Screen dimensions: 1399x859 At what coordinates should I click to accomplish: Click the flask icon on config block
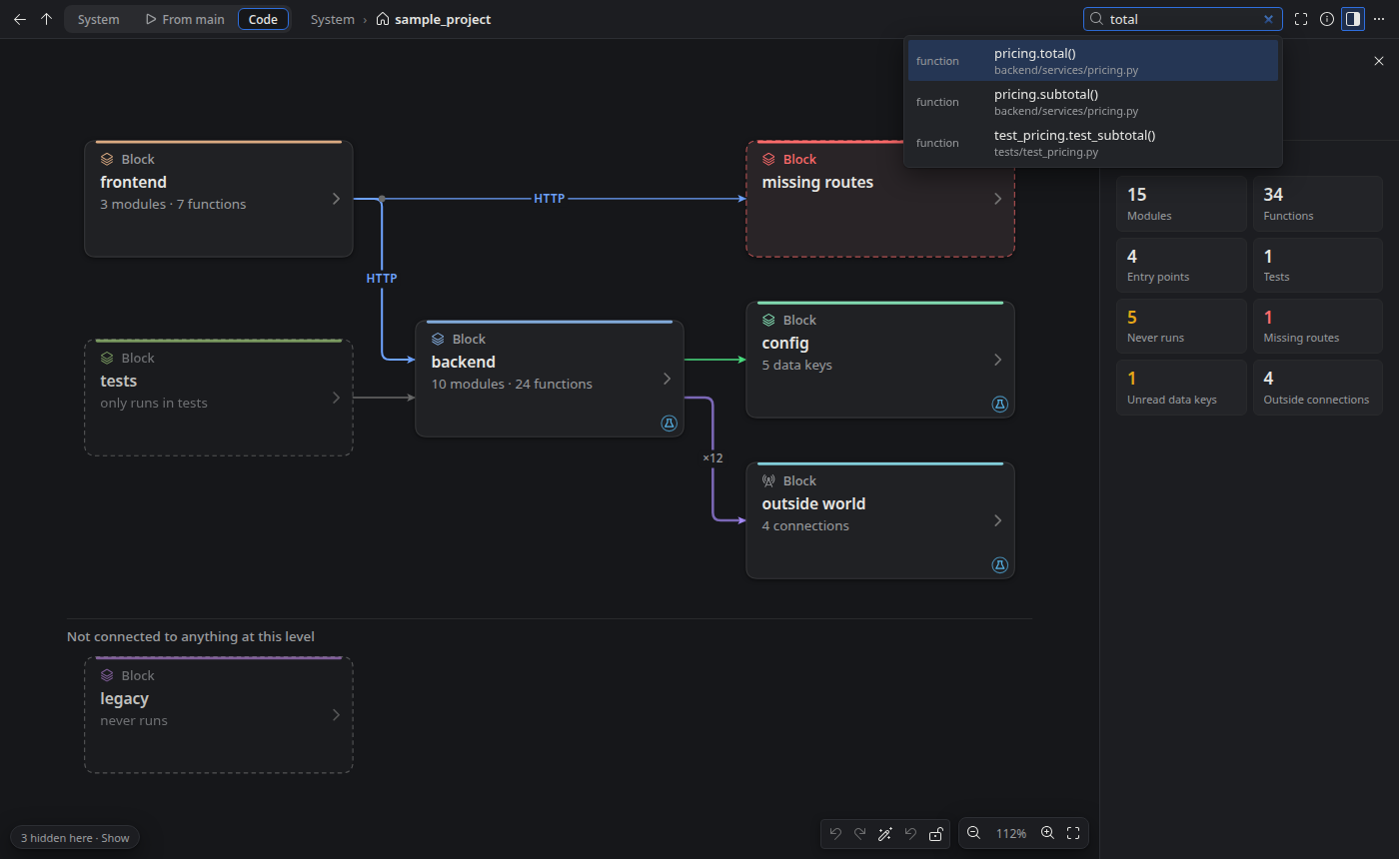[999, 404]
